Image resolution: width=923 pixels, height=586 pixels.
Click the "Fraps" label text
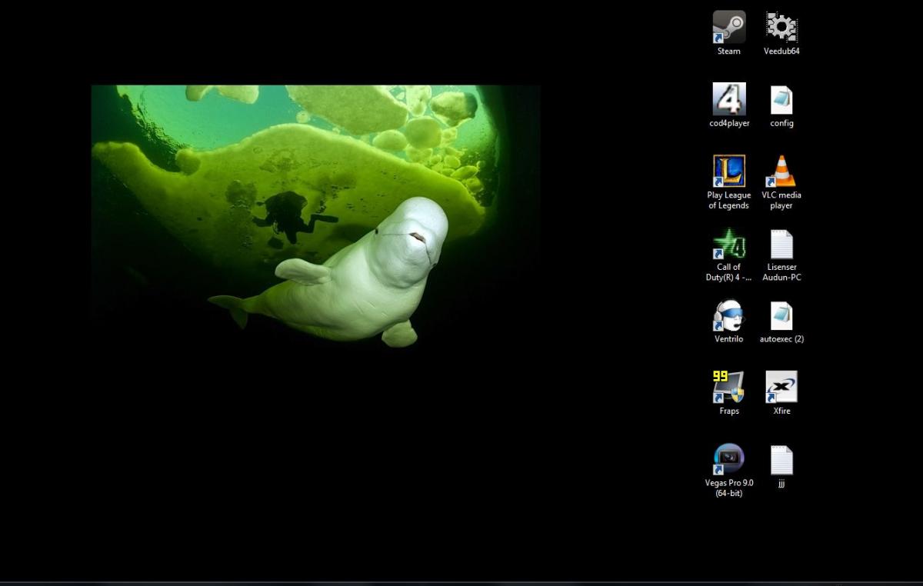point(729,411)
